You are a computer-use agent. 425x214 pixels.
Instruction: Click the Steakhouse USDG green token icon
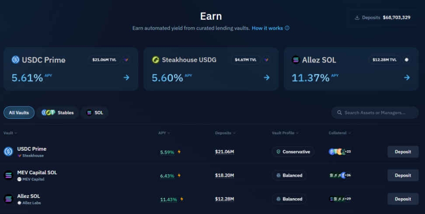(156, 59)
